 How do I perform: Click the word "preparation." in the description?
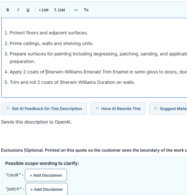pyautogui.click(x=22, y=62)
